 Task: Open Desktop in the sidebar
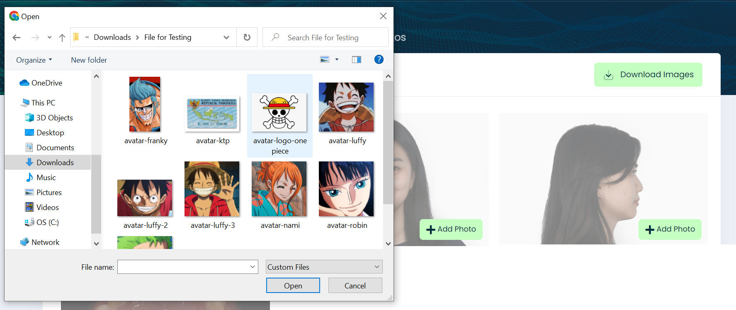pyautogui.click(x=50, y=133)
